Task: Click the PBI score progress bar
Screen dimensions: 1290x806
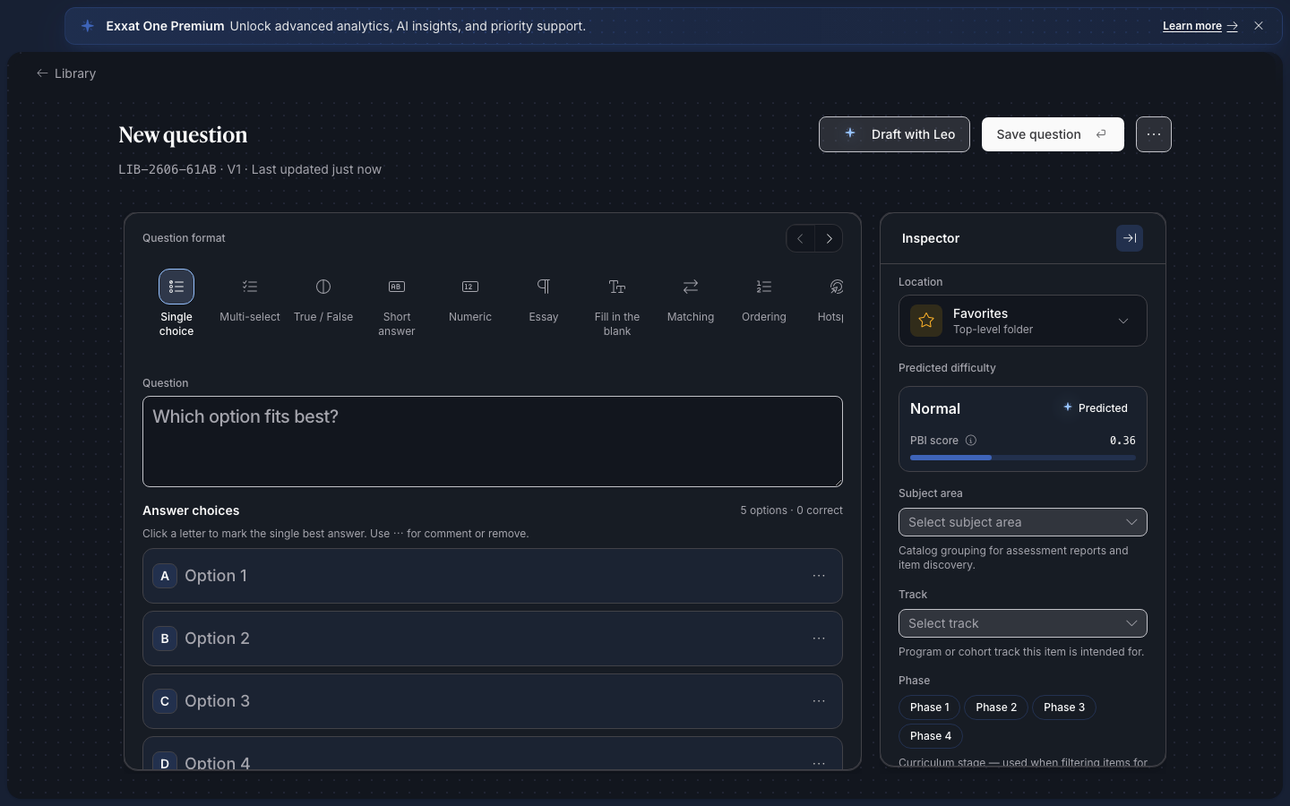Action: pyautogui.click(x=1023, y=458)
